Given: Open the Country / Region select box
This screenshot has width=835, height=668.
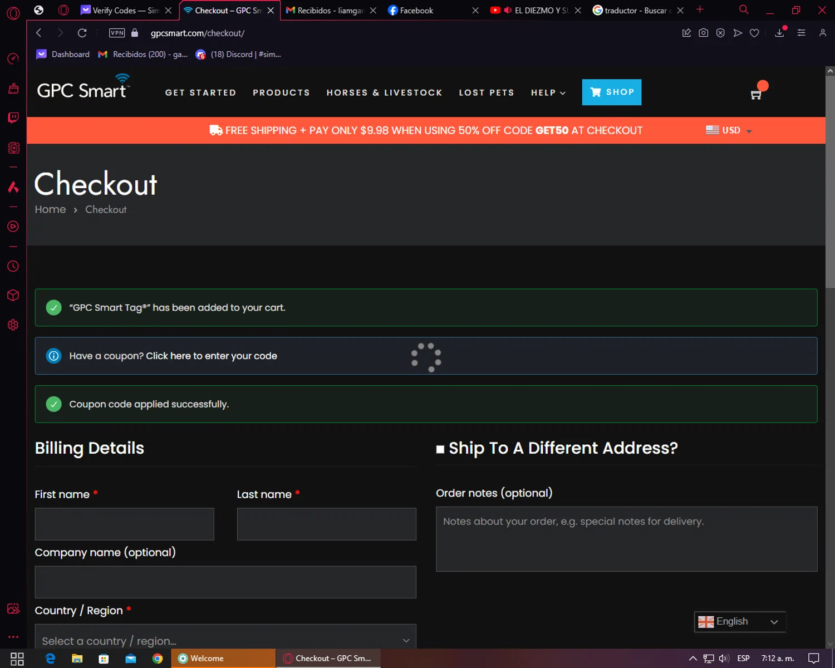Looking at the screenshot, I should (x=225, y=637).
